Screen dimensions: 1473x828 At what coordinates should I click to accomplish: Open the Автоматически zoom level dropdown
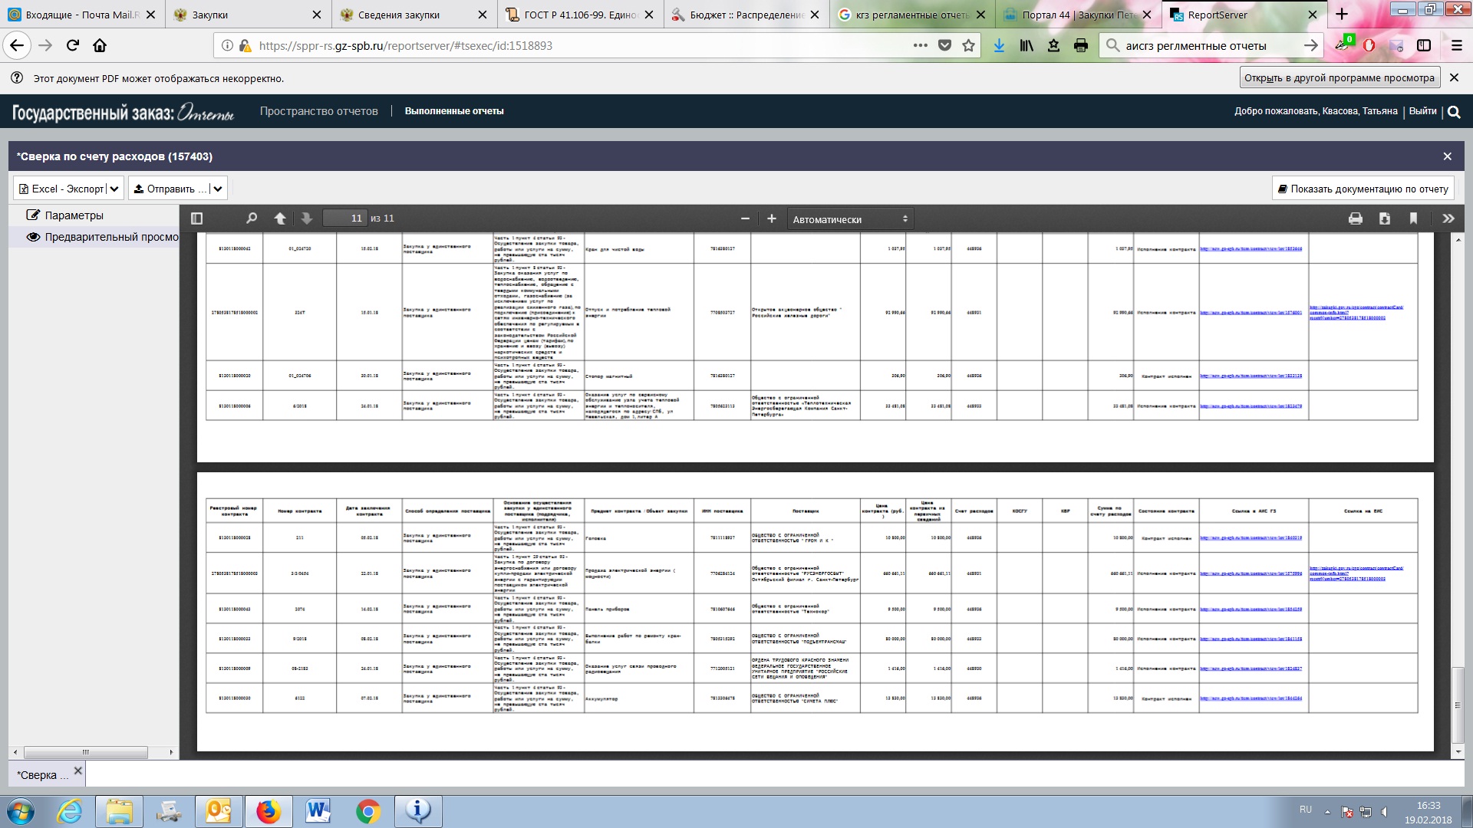pyautogui.click(x=849, y=219)
